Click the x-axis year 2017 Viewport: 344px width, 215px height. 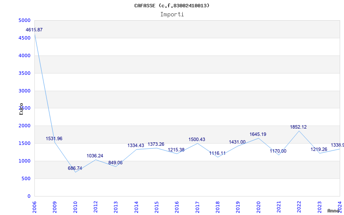[197, 207]
